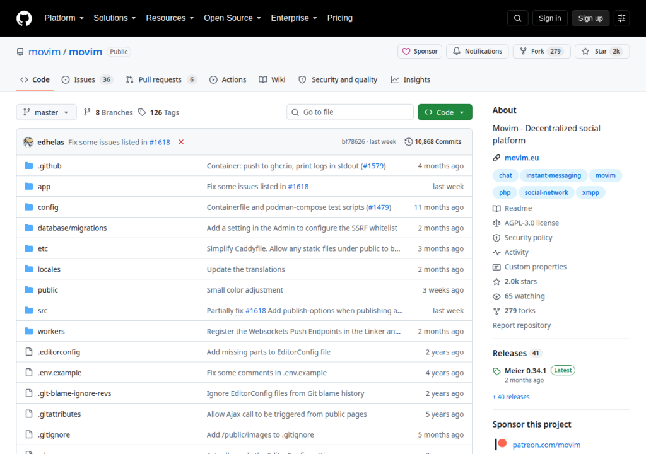The image size is (646, 454).
Task: Click edhelas avatar image
Action: point(28,142)
